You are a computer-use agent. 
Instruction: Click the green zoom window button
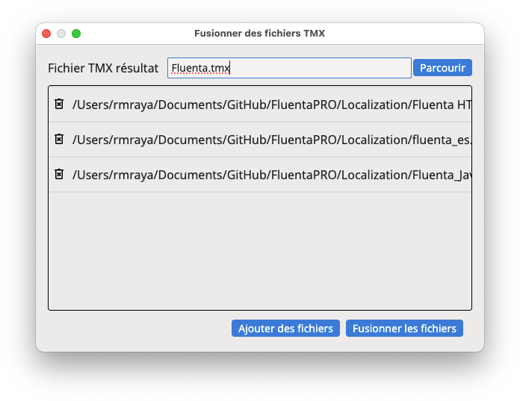tap(76, 34)
